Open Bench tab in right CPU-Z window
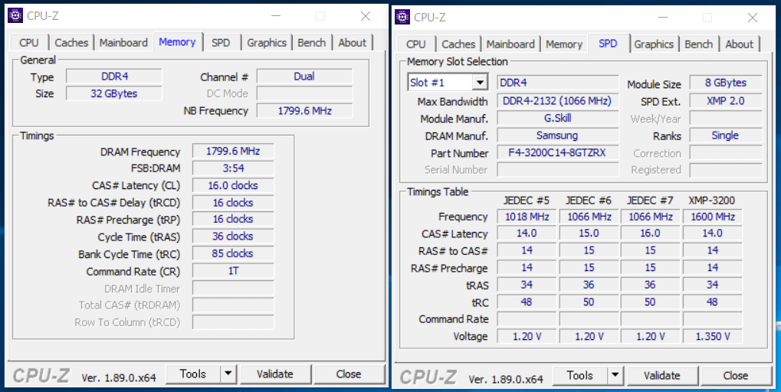Image resolution: width=781 pixels, height=392 pixels. click(x=699, y=44)
